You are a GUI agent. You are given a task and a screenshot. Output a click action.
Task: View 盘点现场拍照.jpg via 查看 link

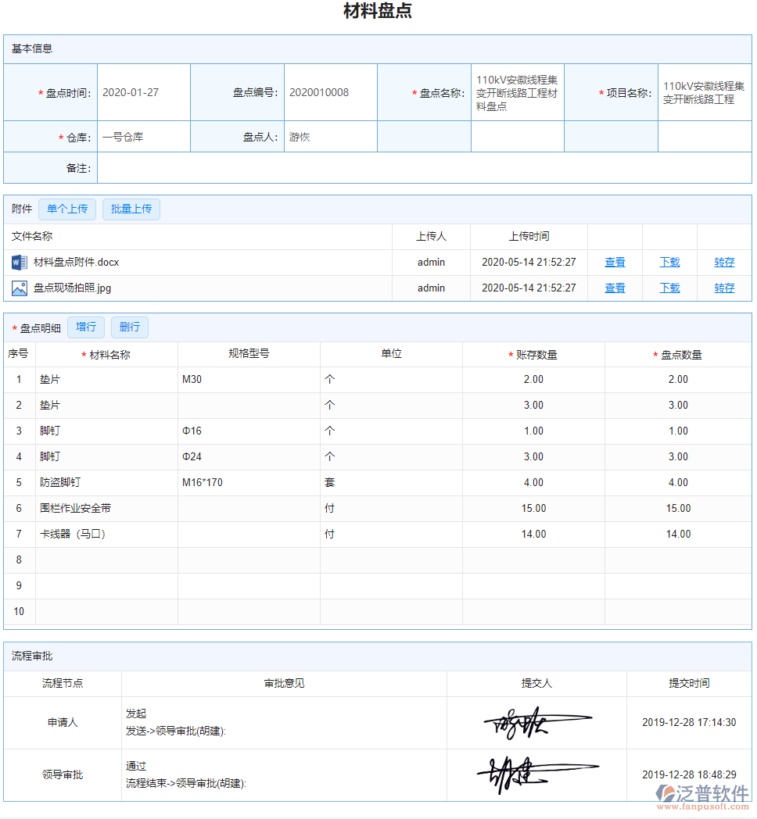click(x=615, y=288)
